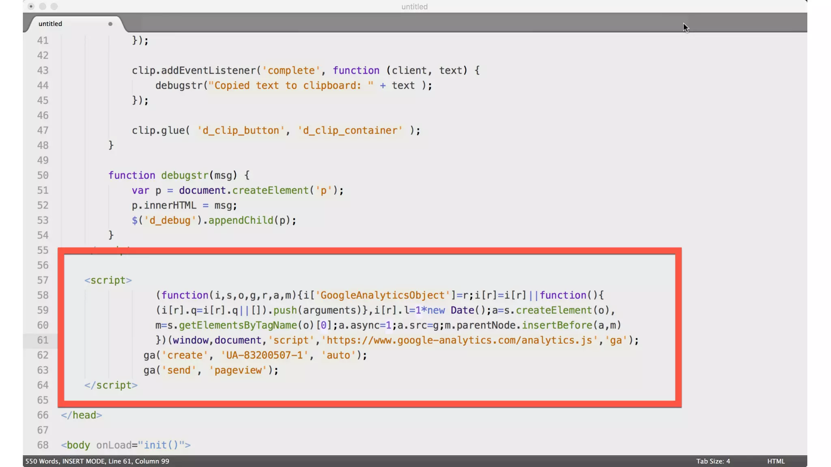The height and width of the screenshot is (467, 831).
Task: Click the yellow minimize window button
Action: (43, 6)
